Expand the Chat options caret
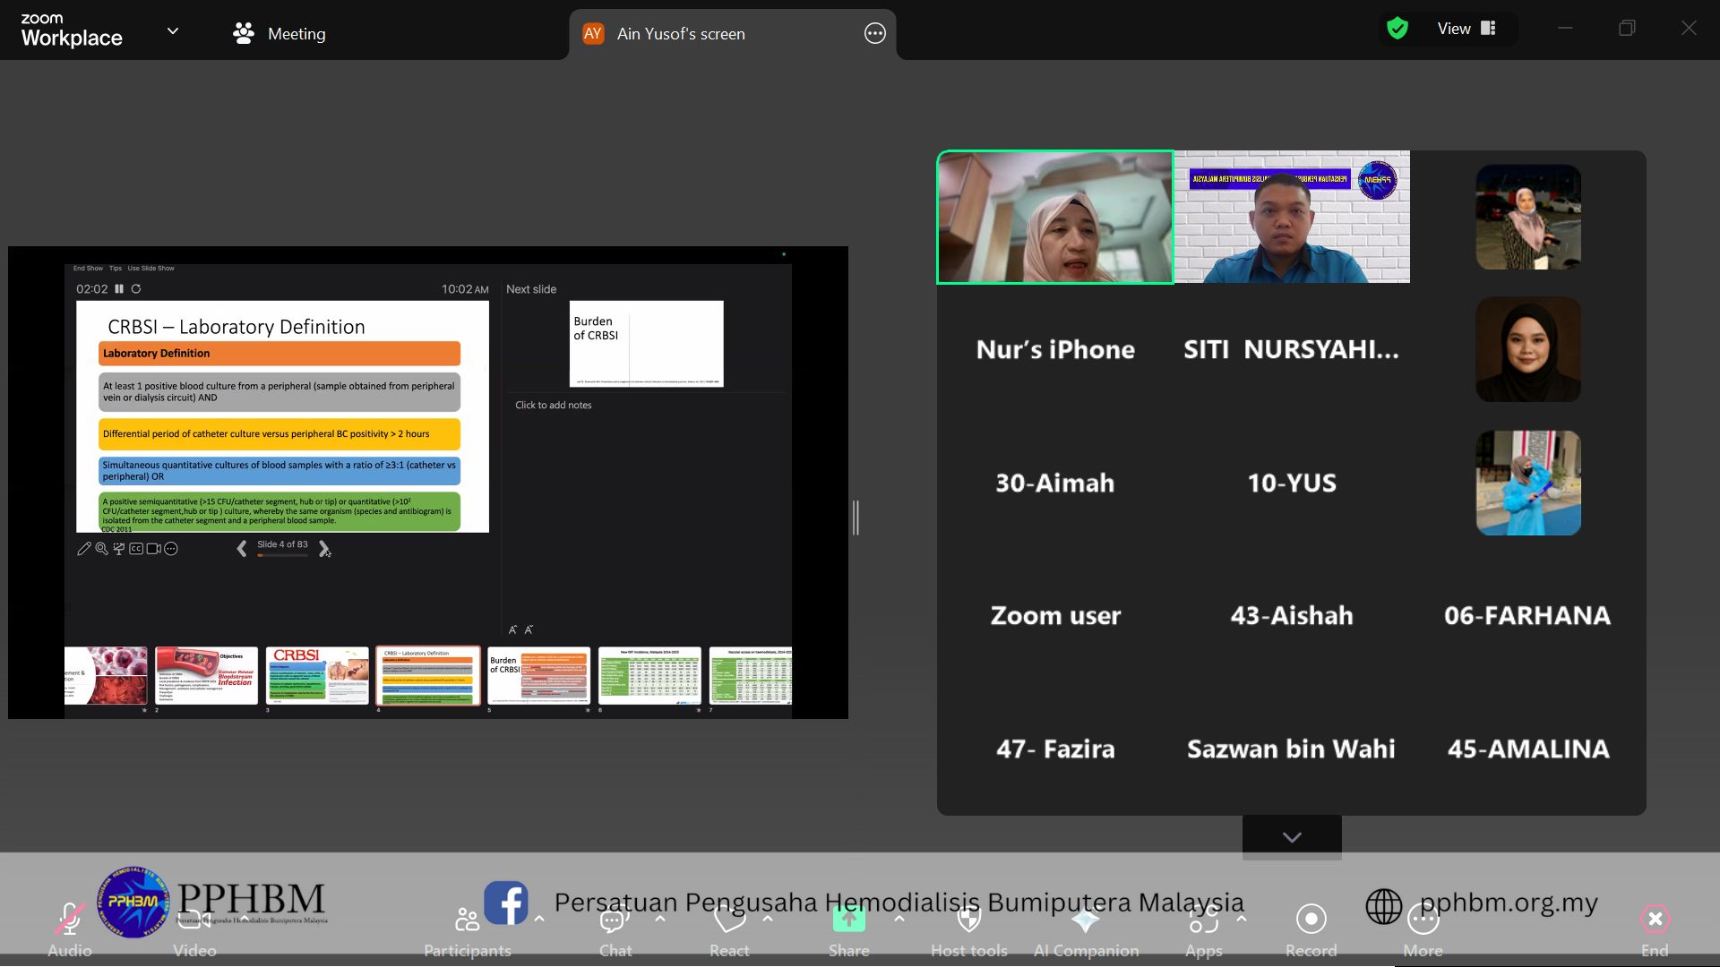The image size is (1720, 967). coord(660,918)
